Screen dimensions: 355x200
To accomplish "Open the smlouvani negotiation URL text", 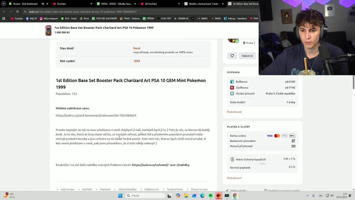I will tap(96, 115).
